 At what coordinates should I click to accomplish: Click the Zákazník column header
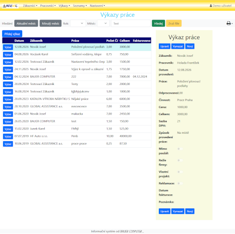point(36,41)
